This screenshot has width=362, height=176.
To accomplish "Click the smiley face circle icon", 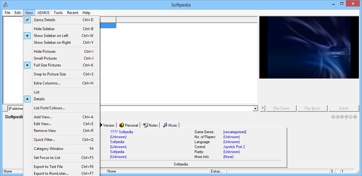I will 351,117.
